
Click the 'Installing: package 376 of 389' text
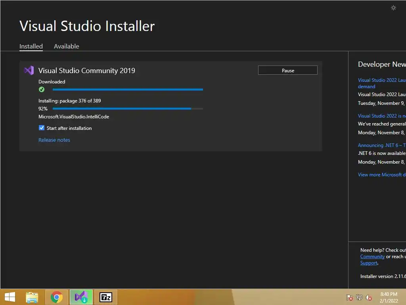coord(70,100)
